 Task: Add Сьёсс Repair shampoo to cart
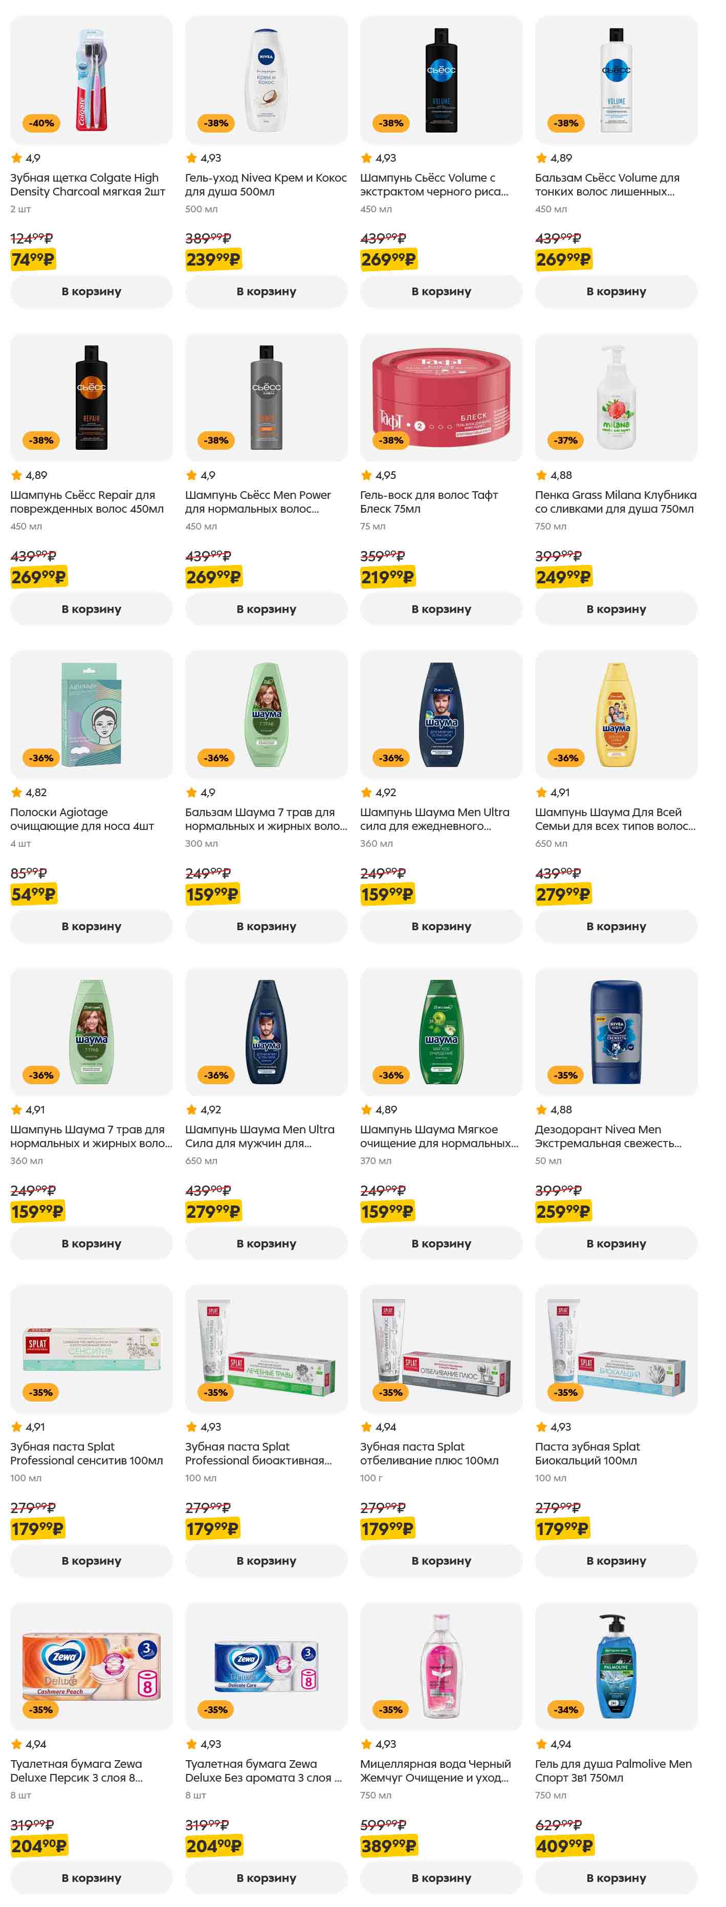(x=91, y=609)
